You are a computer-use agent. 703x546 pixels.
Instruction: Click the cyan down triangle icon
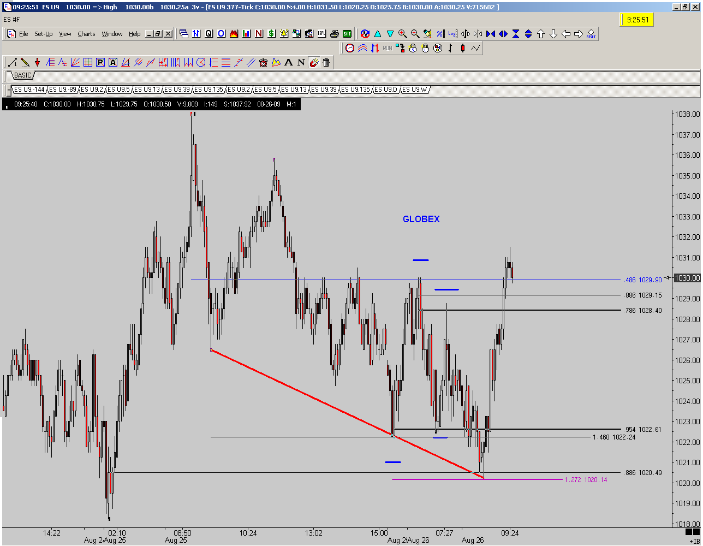tap(390, 34)
